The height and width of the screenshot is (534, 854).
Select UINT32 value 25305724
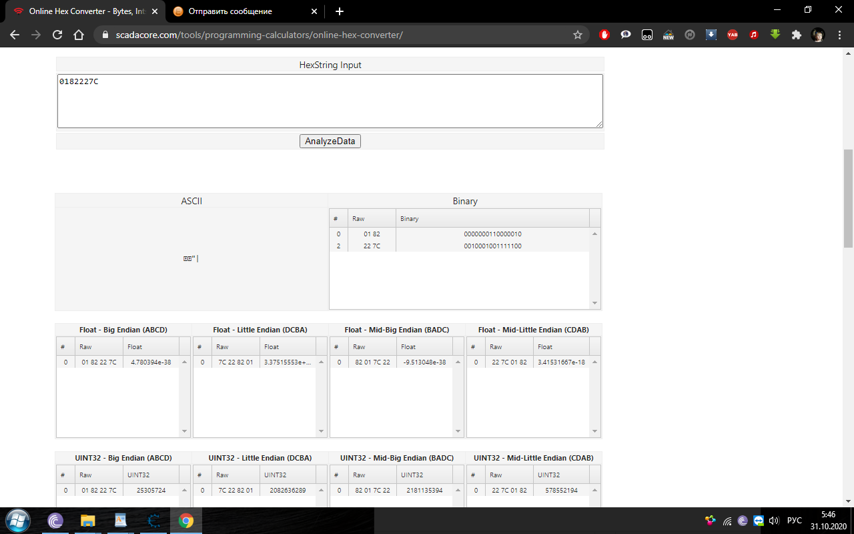[151, 491]
